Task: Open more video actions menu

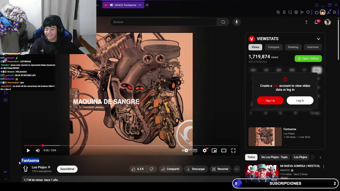Action: point(237,169)
